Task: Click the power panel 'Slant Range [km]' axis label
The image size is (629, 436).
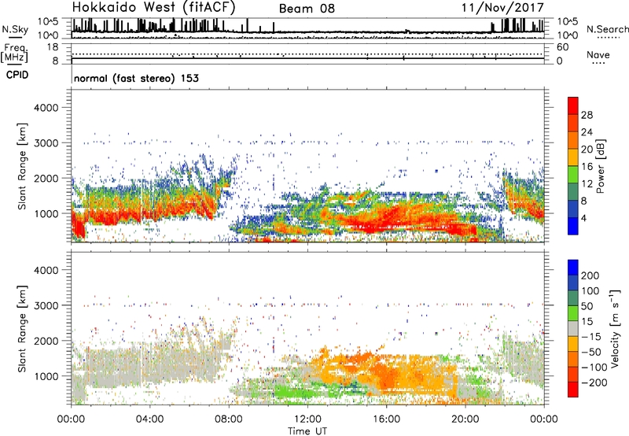Action: click(22, 166)
